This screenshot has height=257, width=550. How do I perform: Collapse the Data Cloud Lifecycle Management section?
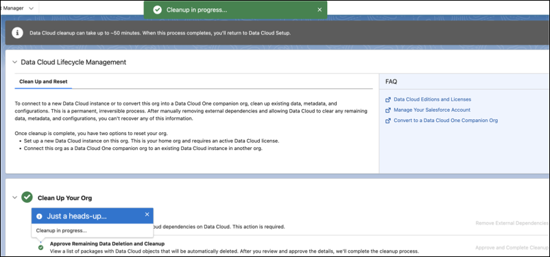click(14, 62)
